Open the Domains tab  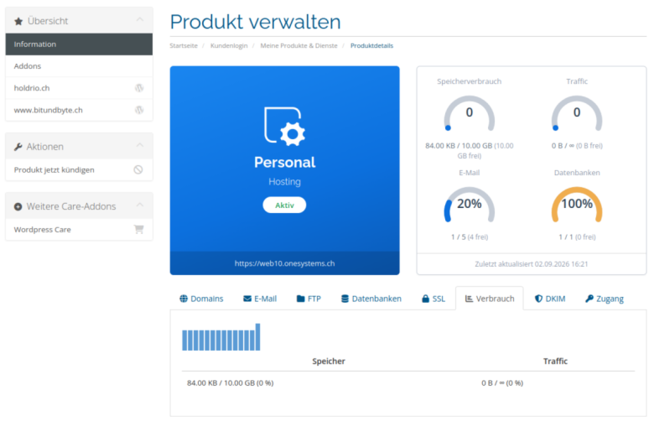[x=201, y=299]
